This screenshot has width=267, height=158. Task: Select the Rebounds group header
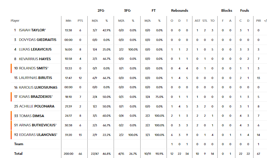tap(180, 11)
